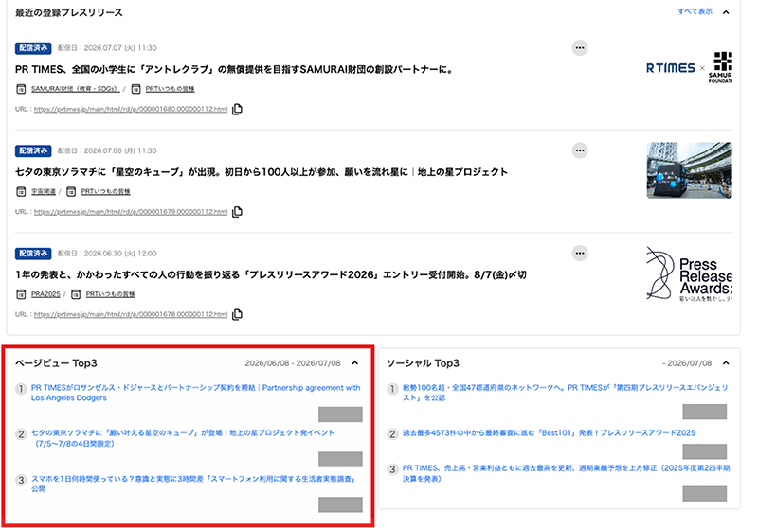Open page-view entry 「願い叶える星空のキューブ」が登場
The image size is (758, 528).
click(x=183, y=438)
